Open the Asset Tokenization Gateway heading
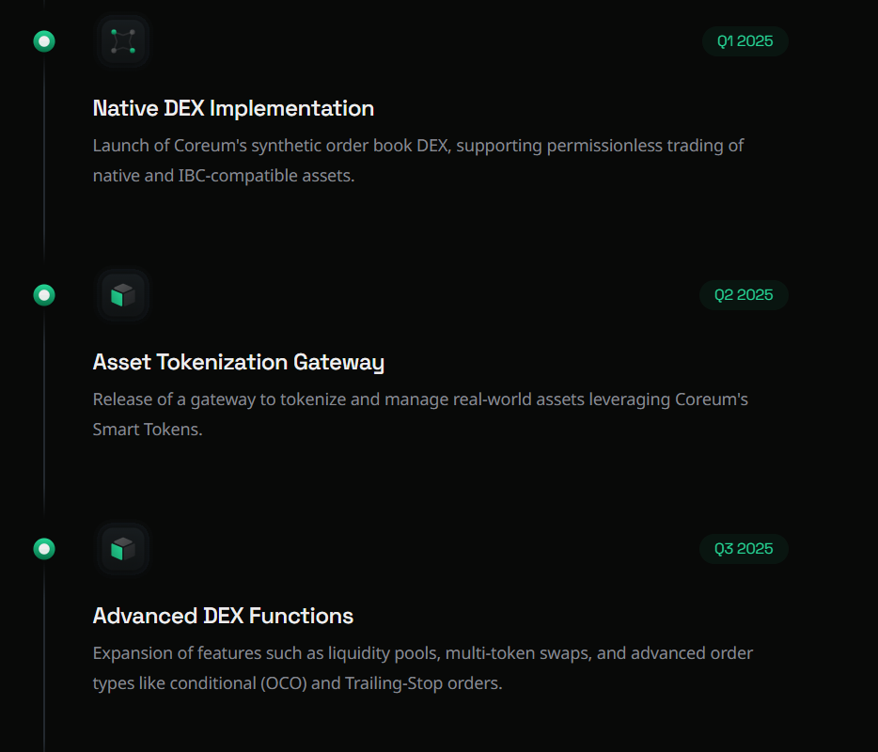This screenshot has height=752, width=878. tap(239, 362)
